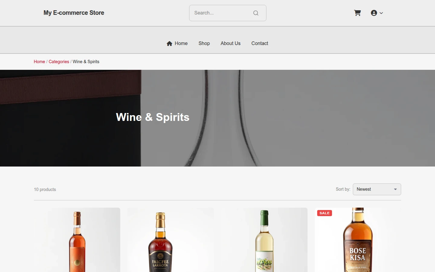Screen dimensions: 435x272
Task: Click the Categories breadcrumb link
Action: pos(59,62)
